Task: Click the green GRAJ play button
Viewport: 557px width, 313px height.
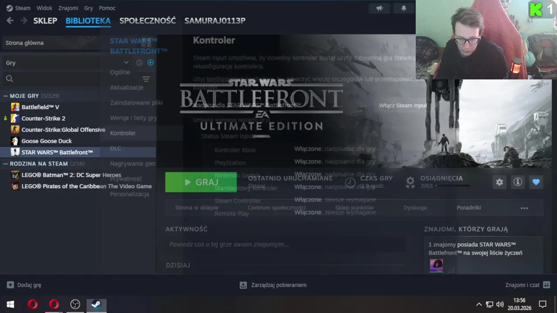Action: pos(201,182)
